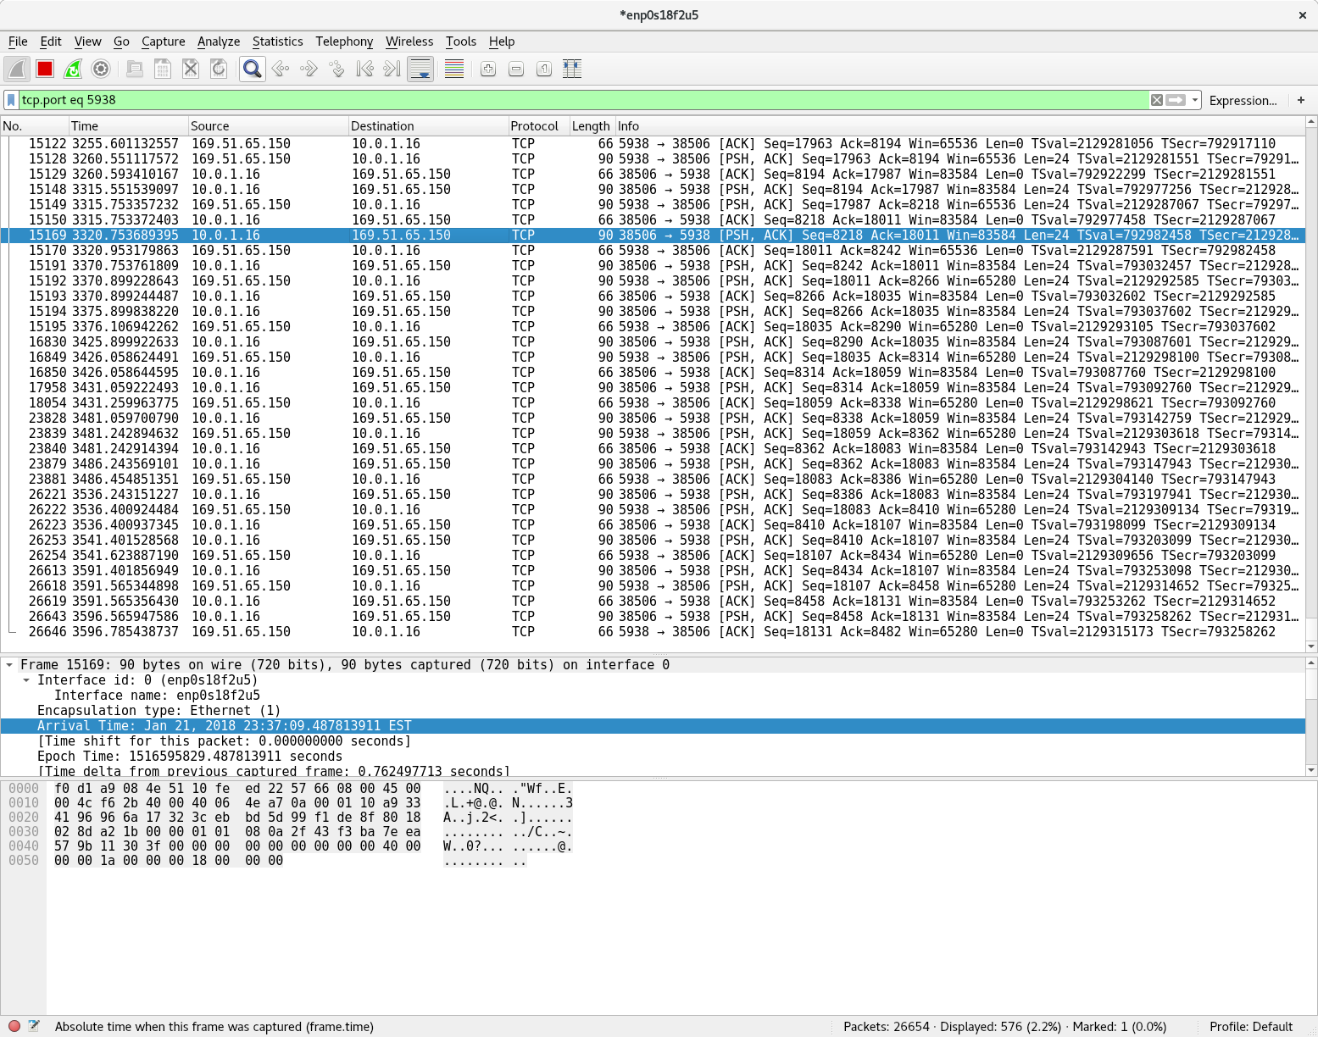
Task: Open the display filter bookmark menu
Action: pyautogui.click(x=11, y=100)
